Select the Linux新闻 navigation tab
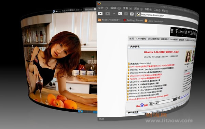205x129 pixels. [141, 39]
